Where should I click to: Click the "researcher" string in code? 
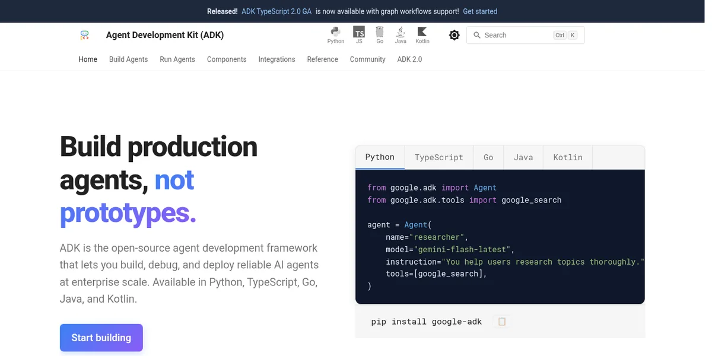click(437, 237)
